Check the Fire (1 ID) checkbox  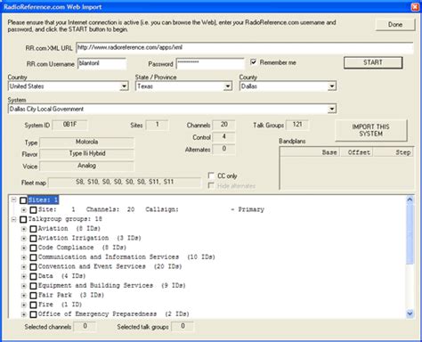tap(33, 305)
